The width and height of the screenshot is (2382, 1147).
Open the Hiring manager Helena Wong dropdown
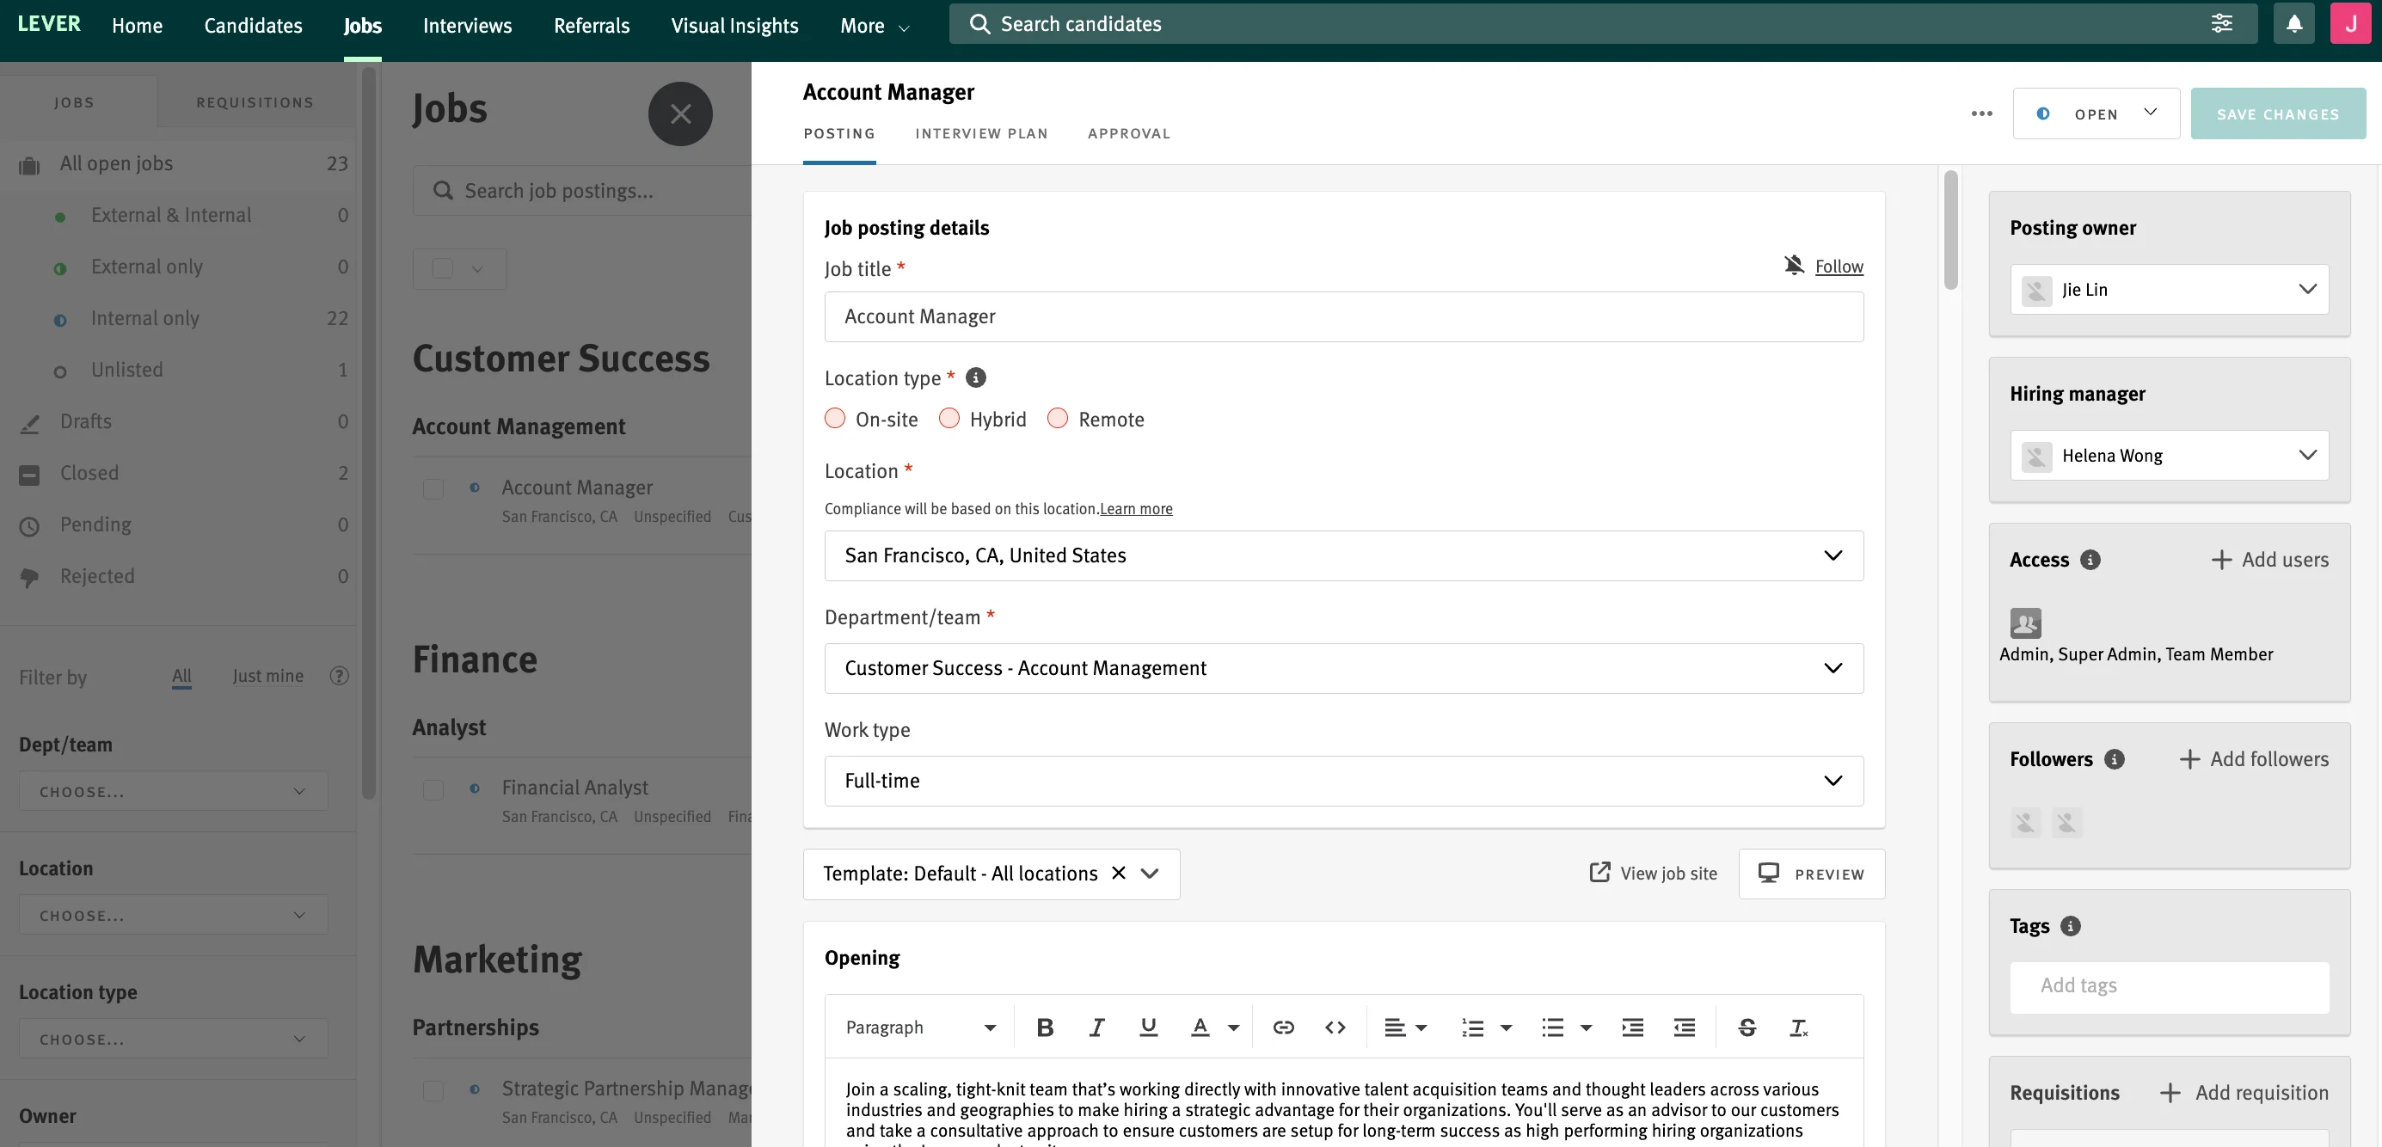pos(2170,456)
